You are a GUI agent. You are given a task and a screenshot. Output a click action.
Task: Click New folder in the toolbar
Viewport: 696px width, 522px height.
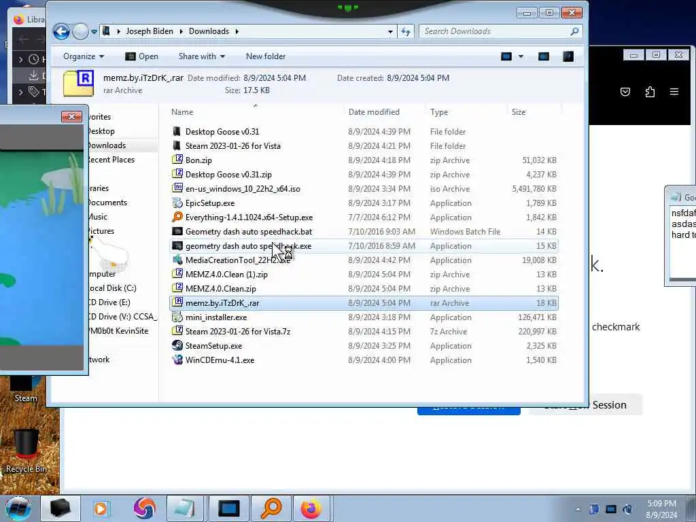point(266,56)
